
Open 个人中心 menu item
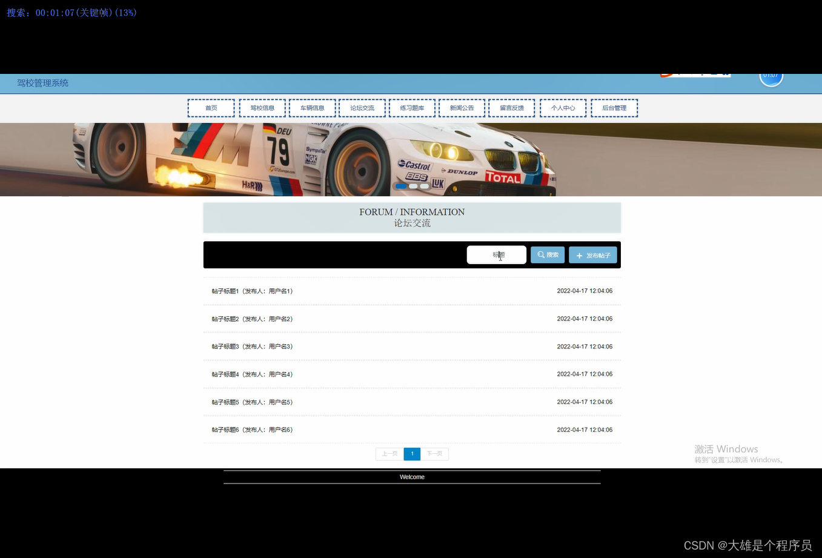point(563,108)
